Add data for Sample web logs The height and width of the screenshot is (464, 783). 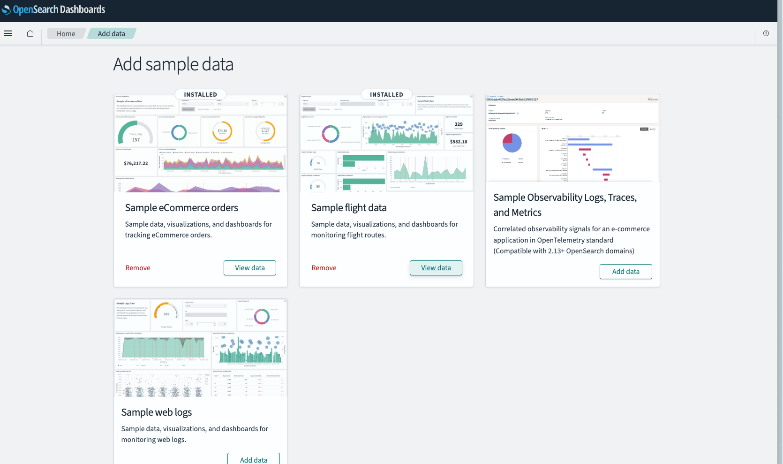(254, 459)
